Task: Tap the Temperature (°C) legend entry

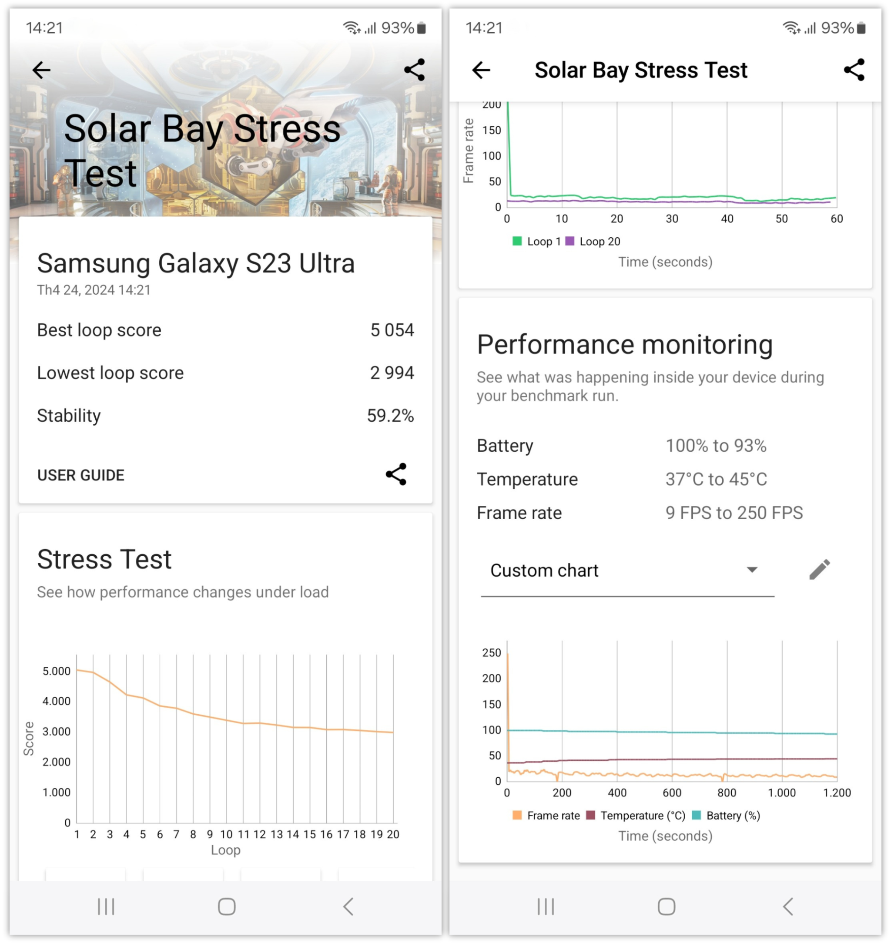Action: tap(636, 815)
